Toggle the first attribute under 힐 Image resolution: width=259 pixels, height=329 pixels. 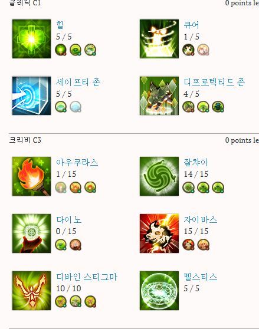click(61, 50)
